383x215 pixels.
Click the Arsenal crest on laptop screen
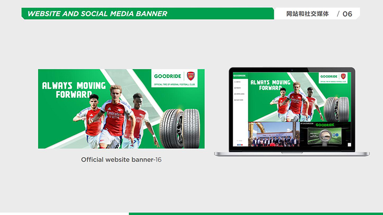(343, 76)
